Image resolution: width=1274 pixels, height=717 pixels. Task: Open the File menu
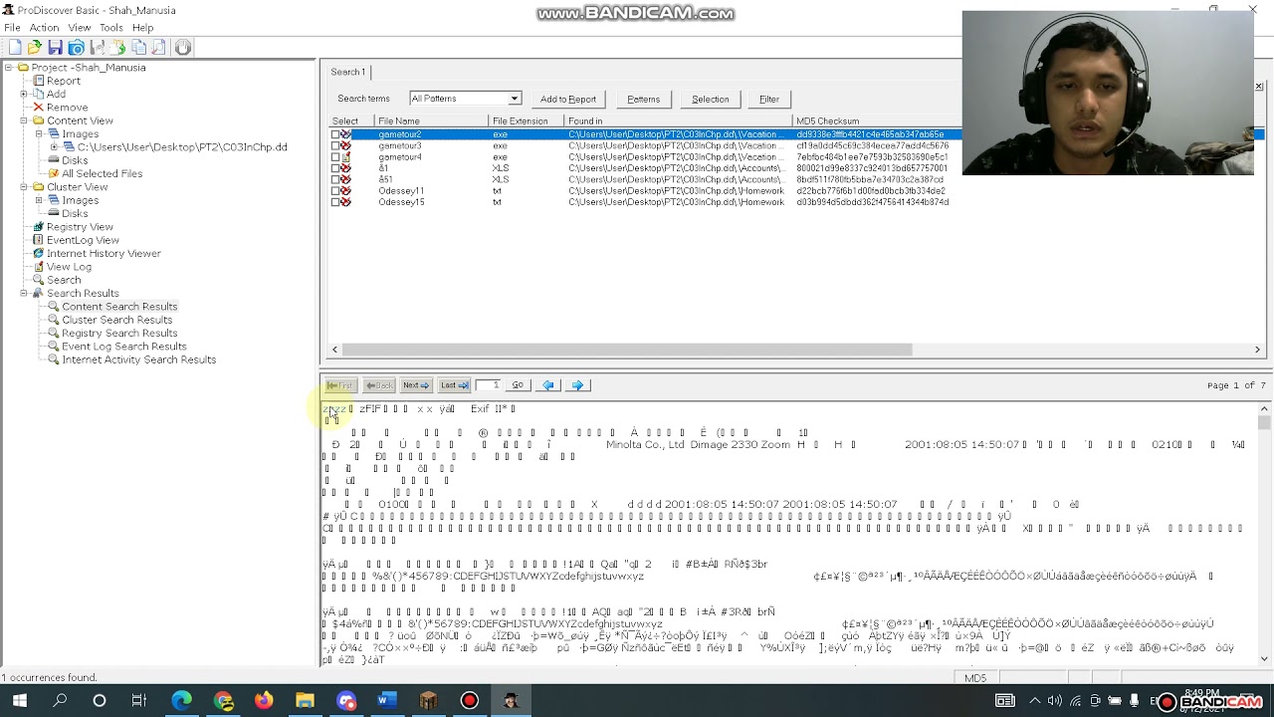pos(13,28)
